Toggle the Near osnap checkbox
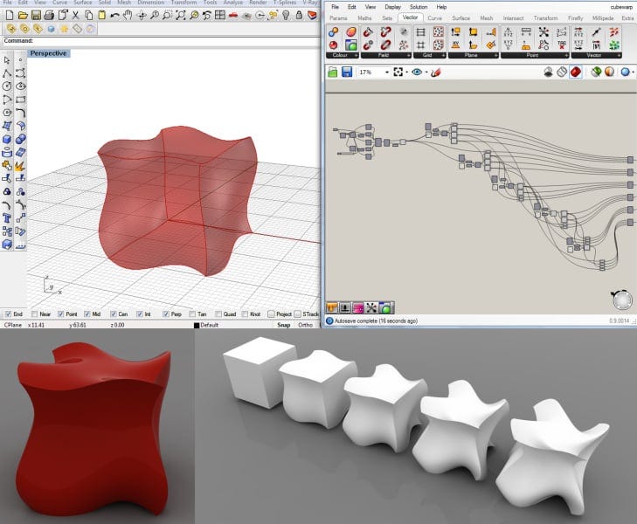 click(34, 314)
